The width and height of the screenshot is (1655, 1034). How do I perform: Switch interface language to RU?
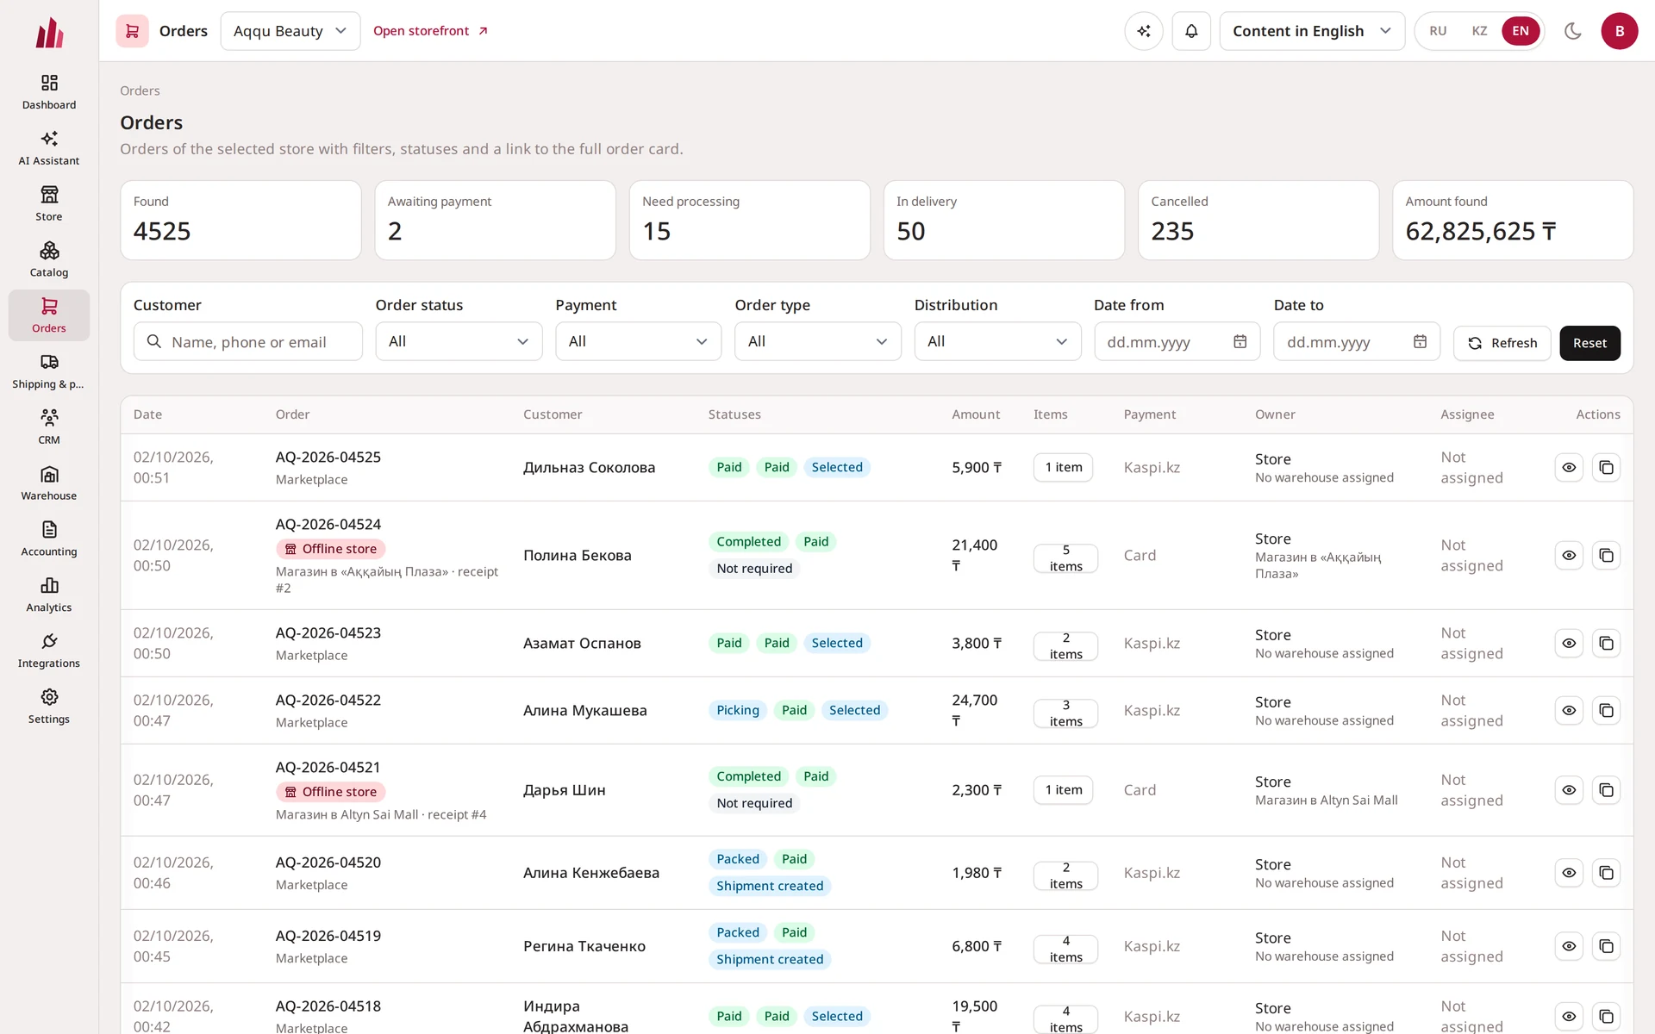pos(1438,31)
